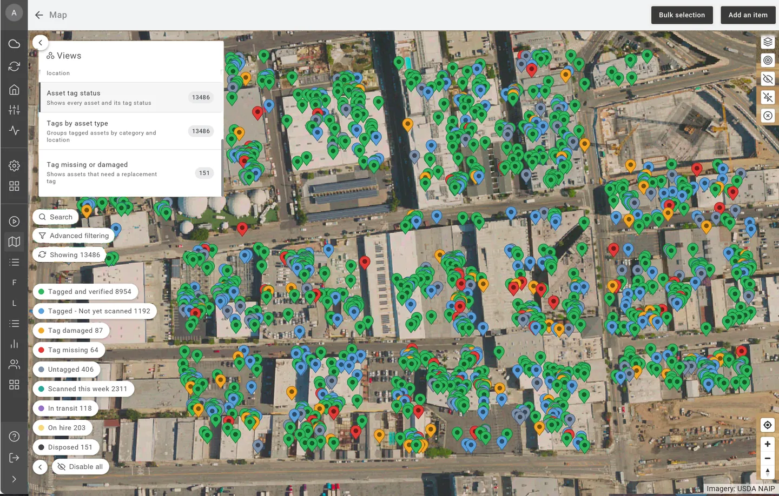Screen dimensions: 779x496
Task: Refresh with Showing 13486 button
Action: 69,255
